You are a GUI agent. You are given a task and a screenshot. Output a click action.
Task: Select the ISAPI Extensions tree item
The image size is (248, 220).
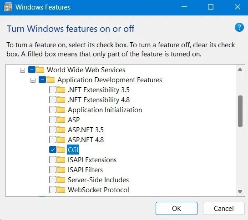pyautogui.click(x=92, y=160)
